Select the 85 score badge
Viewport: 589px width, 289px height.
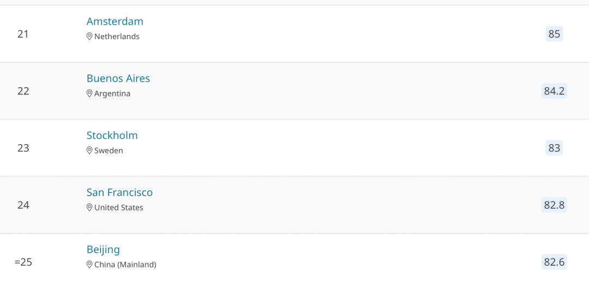coord(555,34)
